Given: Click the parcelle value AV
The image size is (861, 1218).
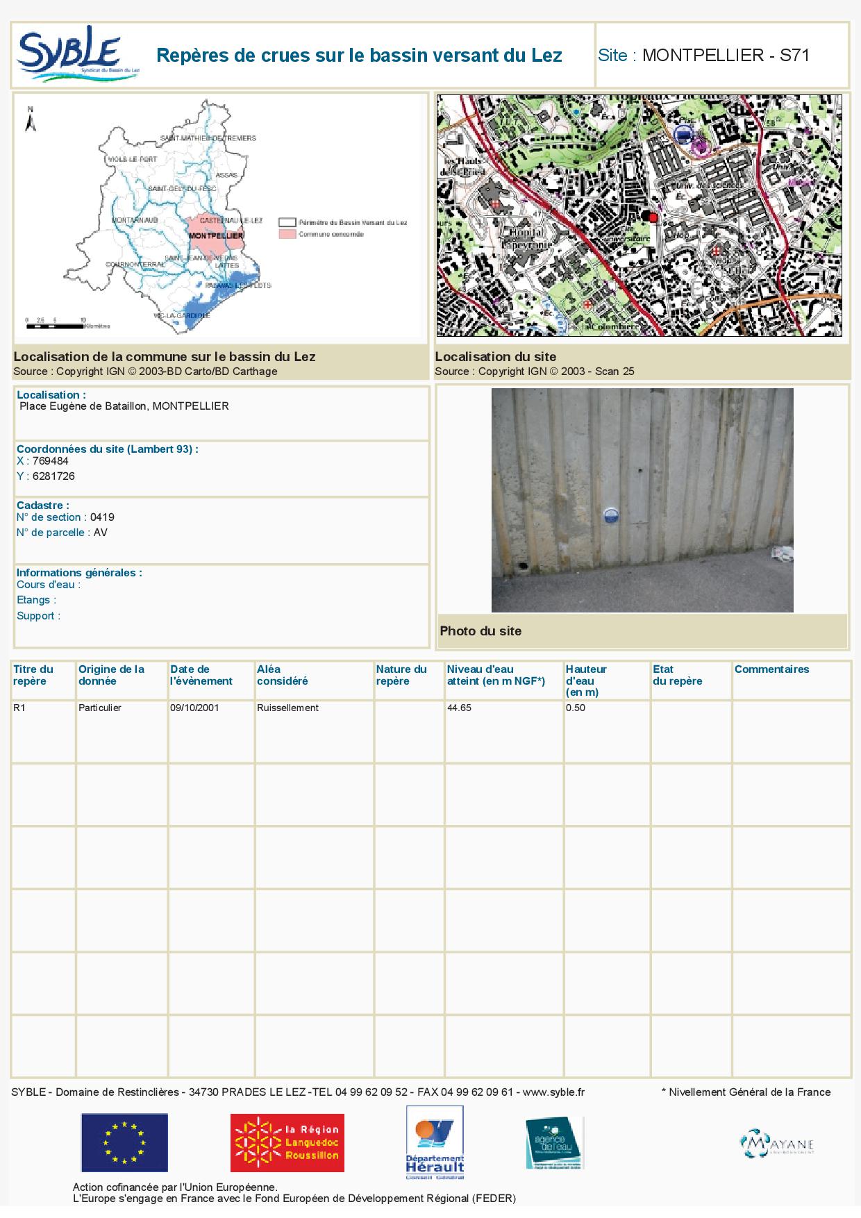Looking at the screenshot, I should pos(101,533).
